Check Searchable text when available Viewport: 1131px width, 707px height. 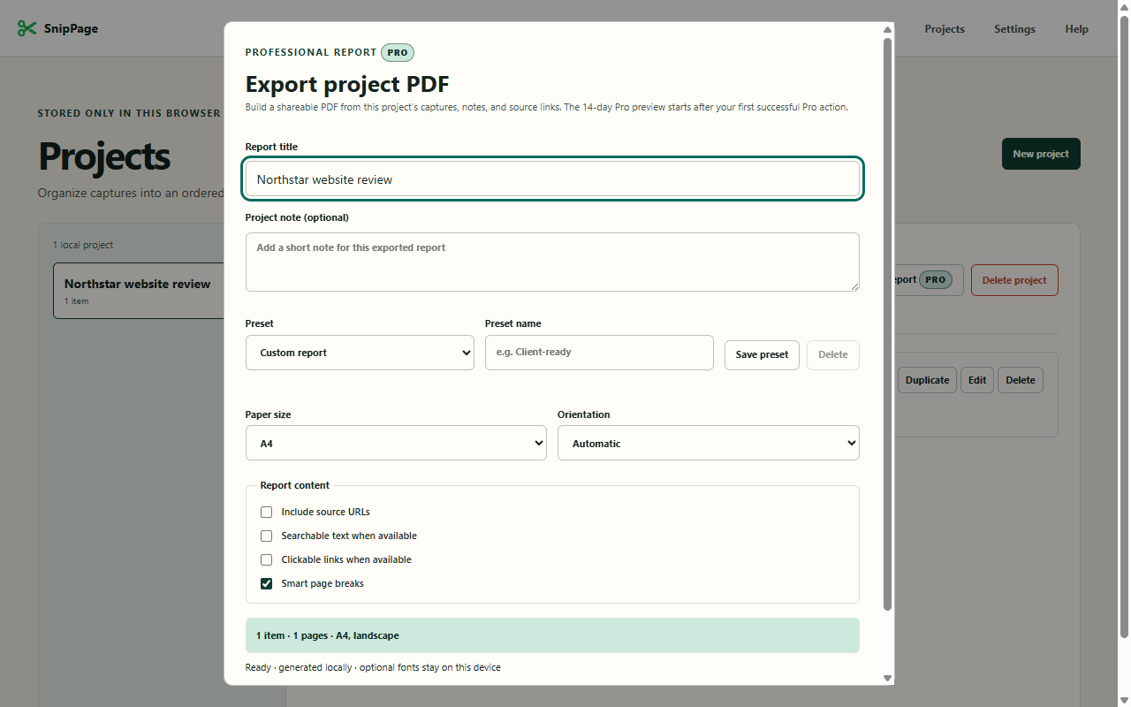click(266, 536)
